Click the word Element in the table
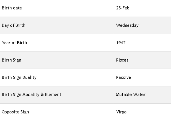This screenshot has width=171, height=120. coord(53,95)
